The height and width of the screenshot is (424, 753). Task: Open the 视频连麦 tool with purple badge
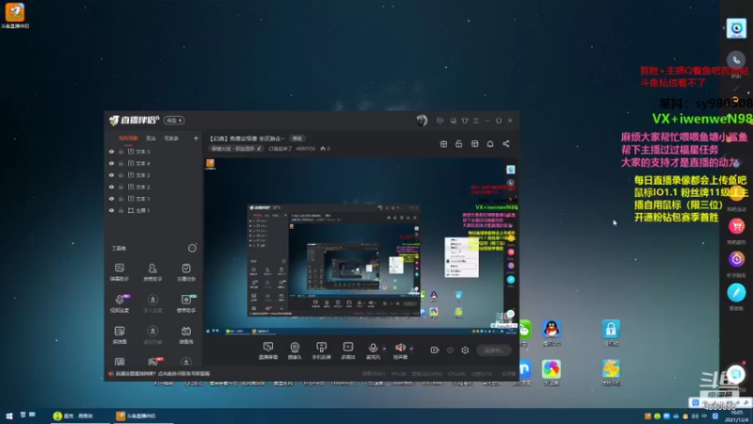[120, 303]
